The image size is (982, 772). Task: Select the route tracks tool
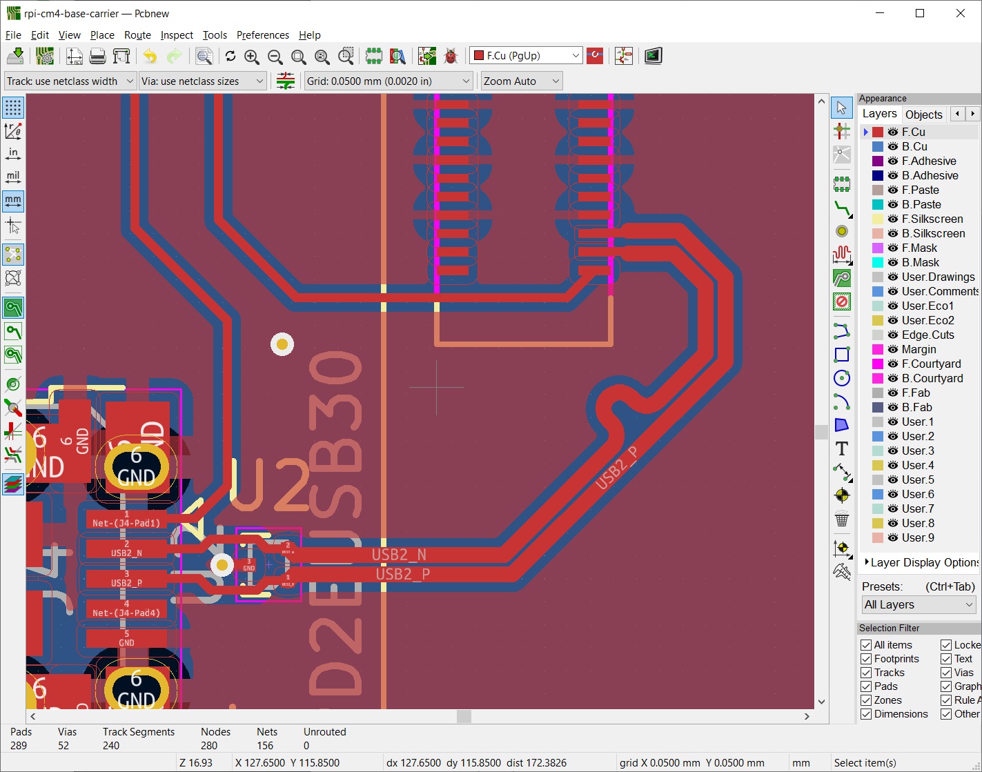[841, 208]
